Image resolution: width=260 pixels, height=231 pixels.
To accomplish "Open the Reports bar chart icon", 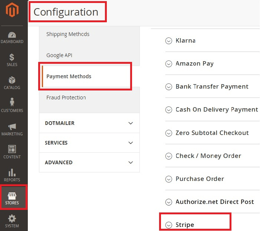I will pyautogui.click(x=12, y=173).
